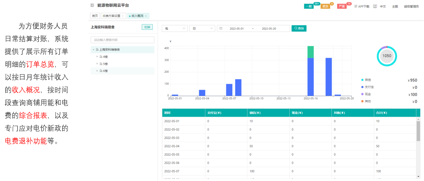Open the 电 energy type dropdown

tap(175, 28)
